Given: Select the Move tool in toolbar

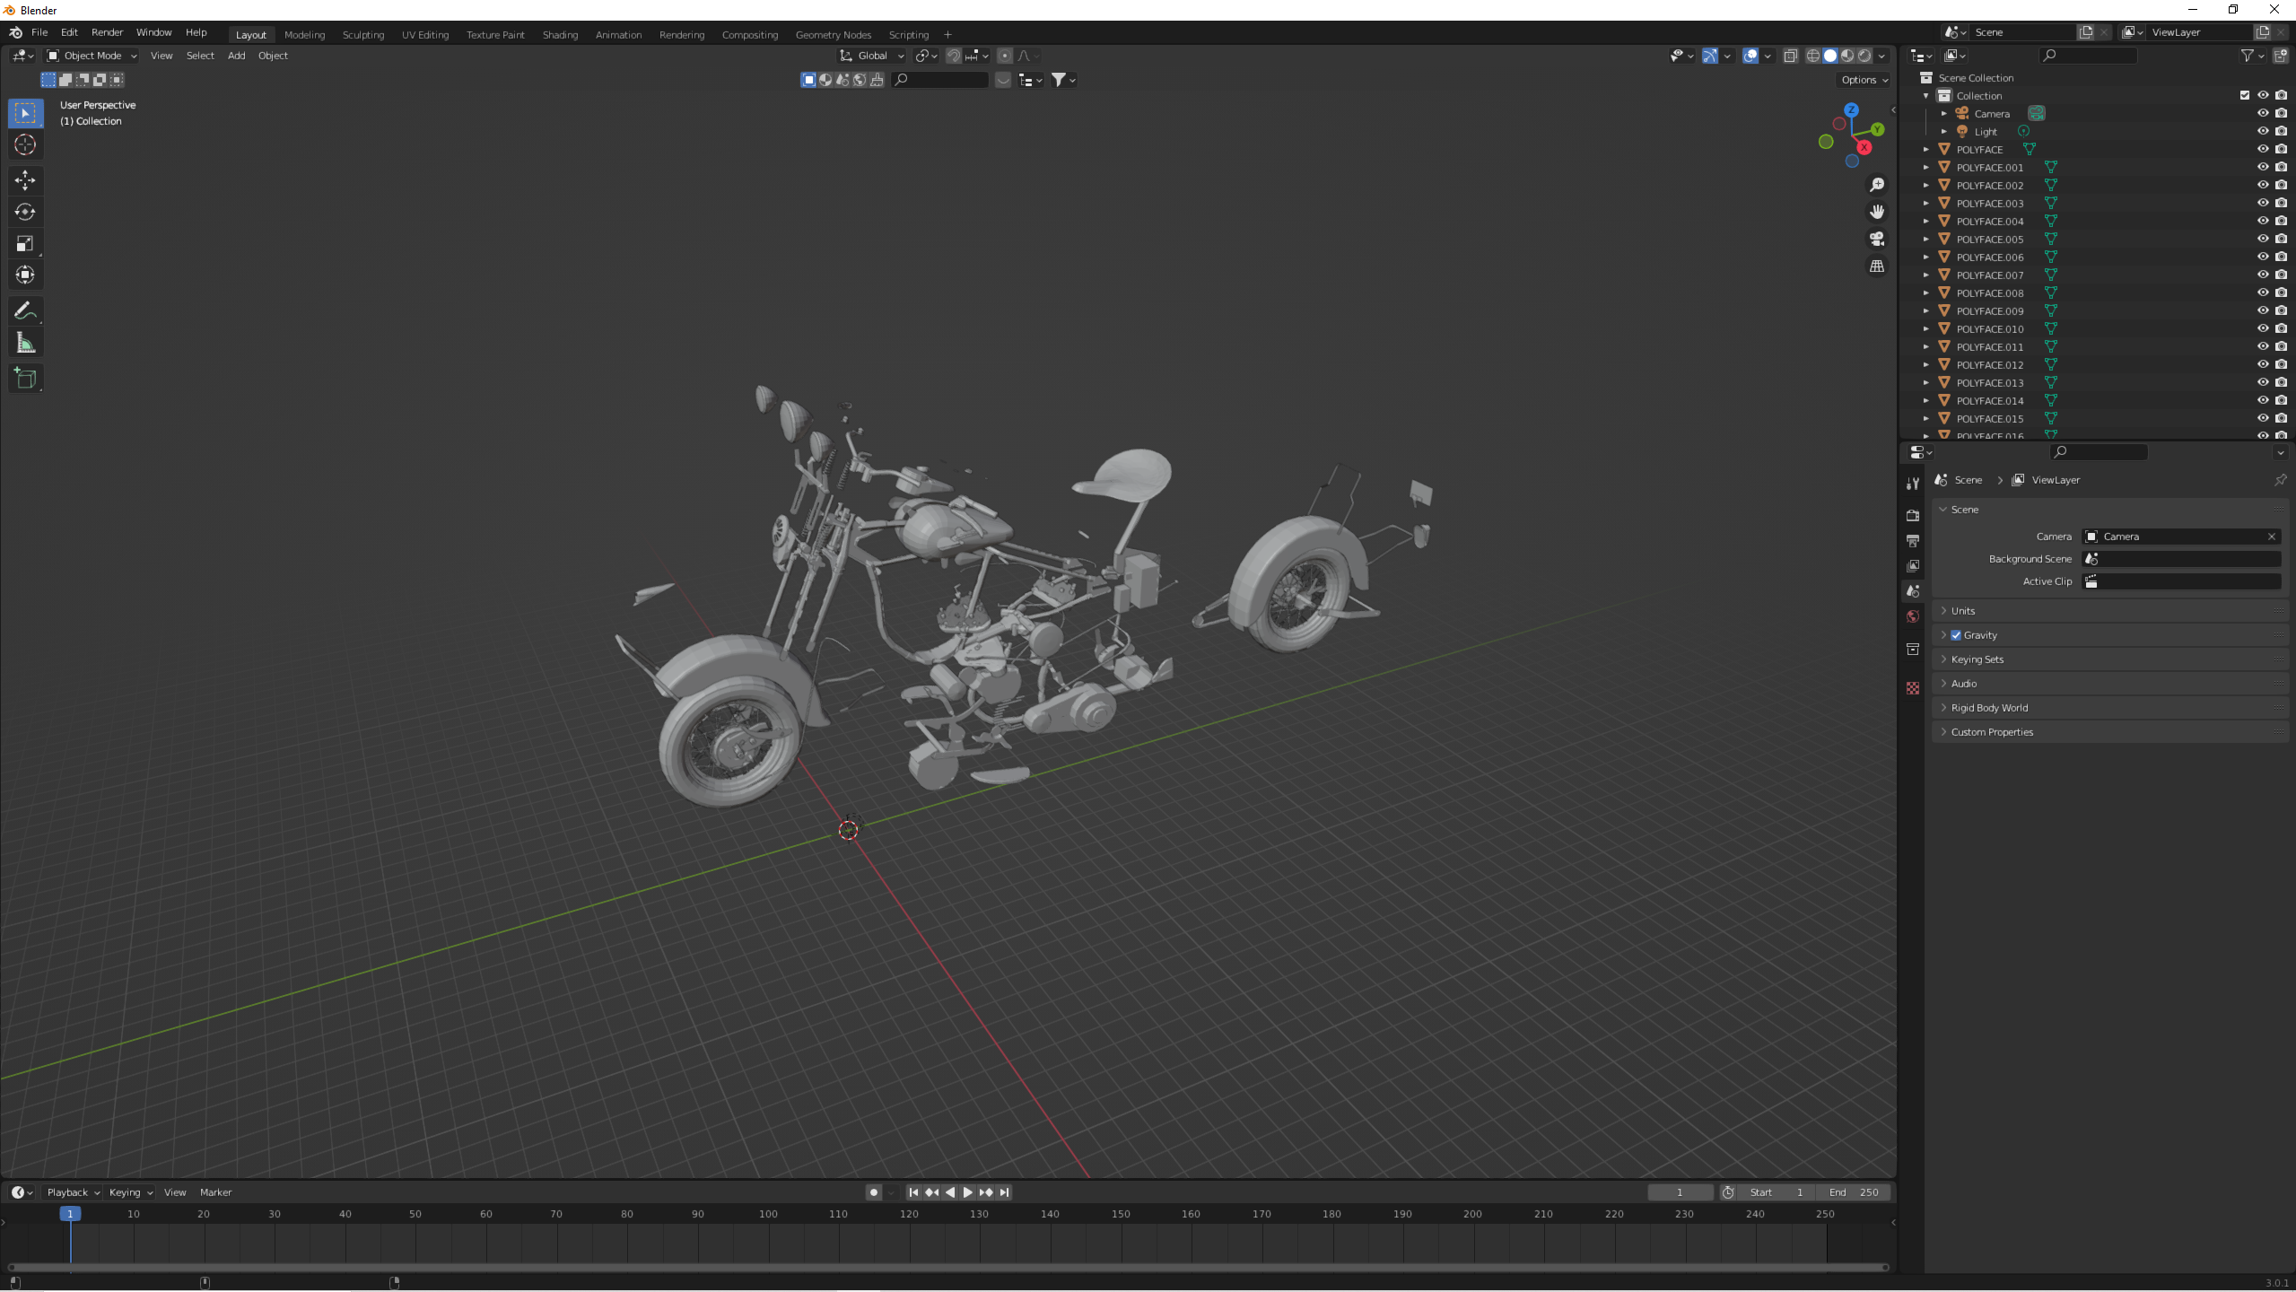Looking at the screenshot, I should click(x=25, y=180).
